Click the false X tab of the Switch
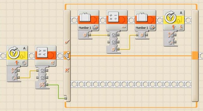The height and width of the screenshot is (111, 203). (x=67, y=70)
